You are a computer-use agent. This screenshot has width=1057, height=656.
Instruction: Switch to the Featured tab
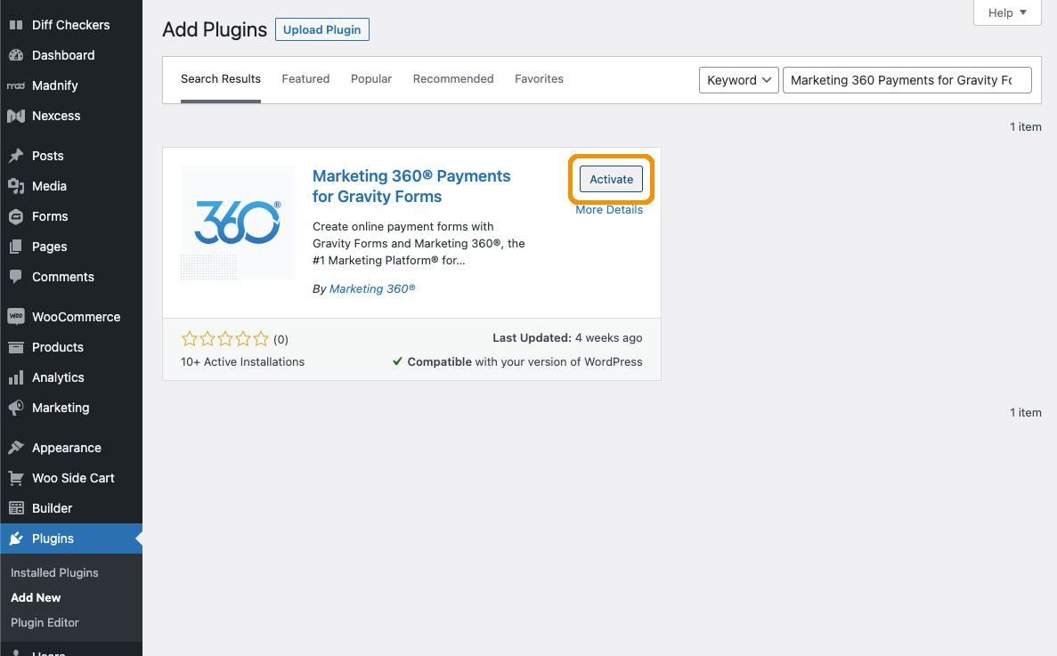click(x=305, y=79)
